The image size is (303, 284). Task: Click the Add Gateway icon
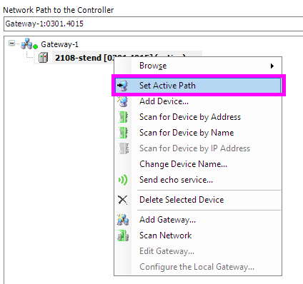(123, 220)
